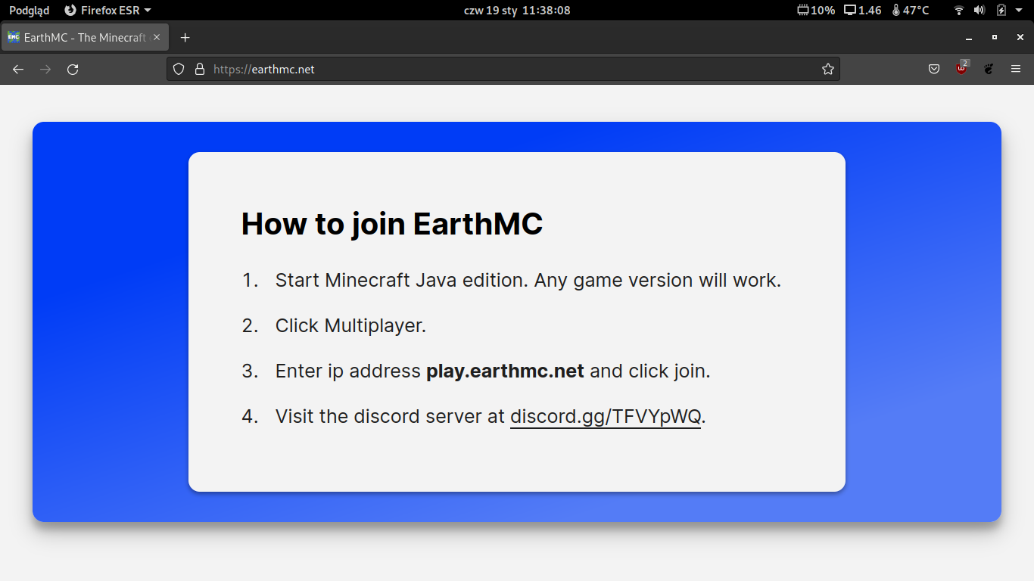Open the Podgląd menu

[27, 10]
